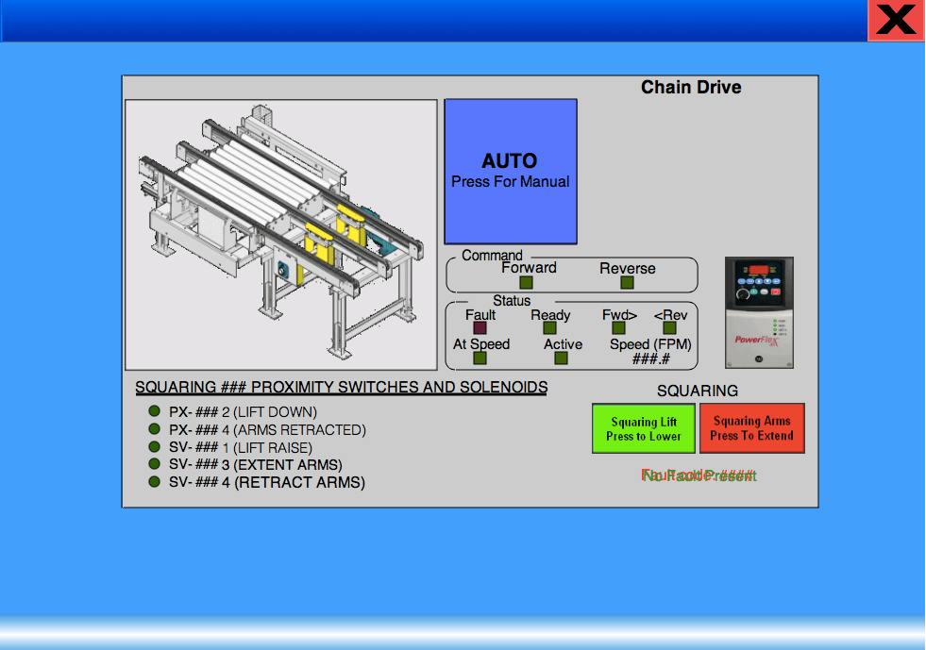Click the SV 4 Retract Arms indicator light
Viewport: 926px width, 650px height.
point(155,482)
